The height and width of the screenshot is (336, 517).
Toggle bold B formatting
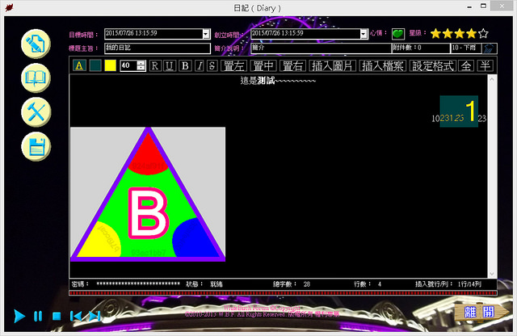(185, 65)
